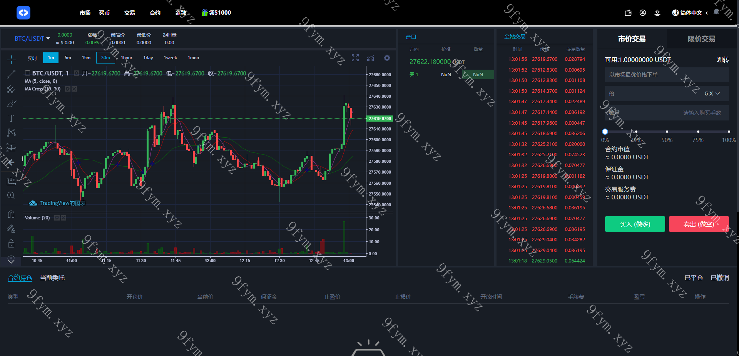Select the text annotation tool

click(11, 118)
